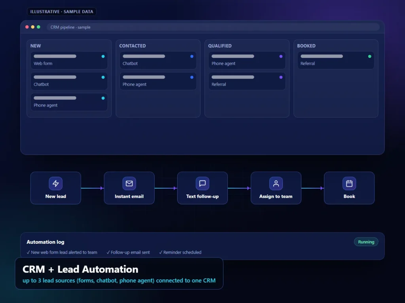Click the up to 3 lead sources subtitle
405x303 pixels.
(x=119, y=281)
